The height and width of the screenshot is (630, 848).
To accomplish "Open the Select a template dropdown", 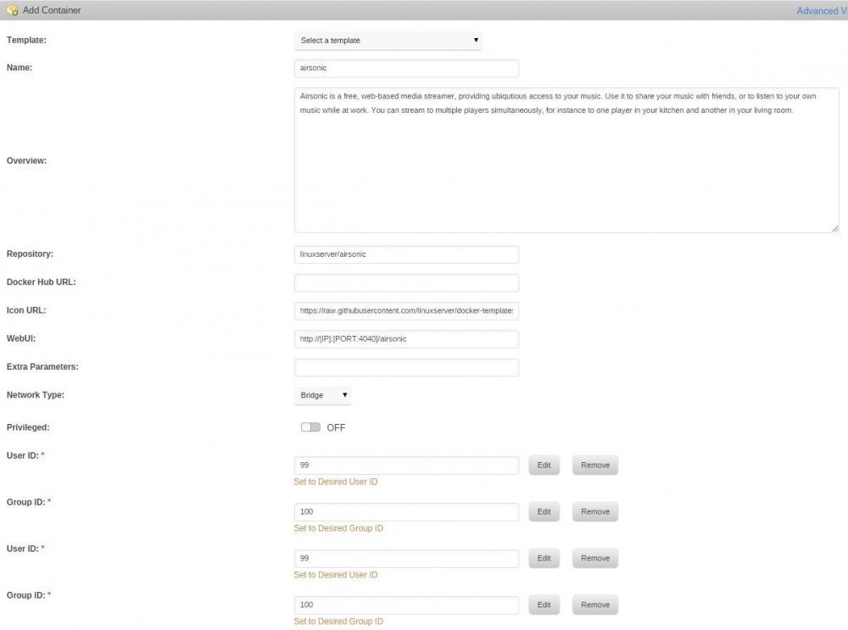I will coord(388,41).
